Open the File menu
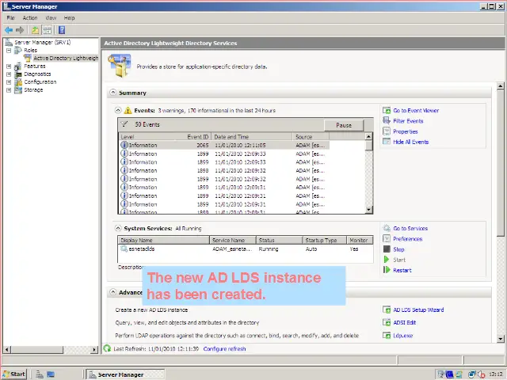Image resolution: width=507 pixels, height=380 pixels. (x=10, y=17)
